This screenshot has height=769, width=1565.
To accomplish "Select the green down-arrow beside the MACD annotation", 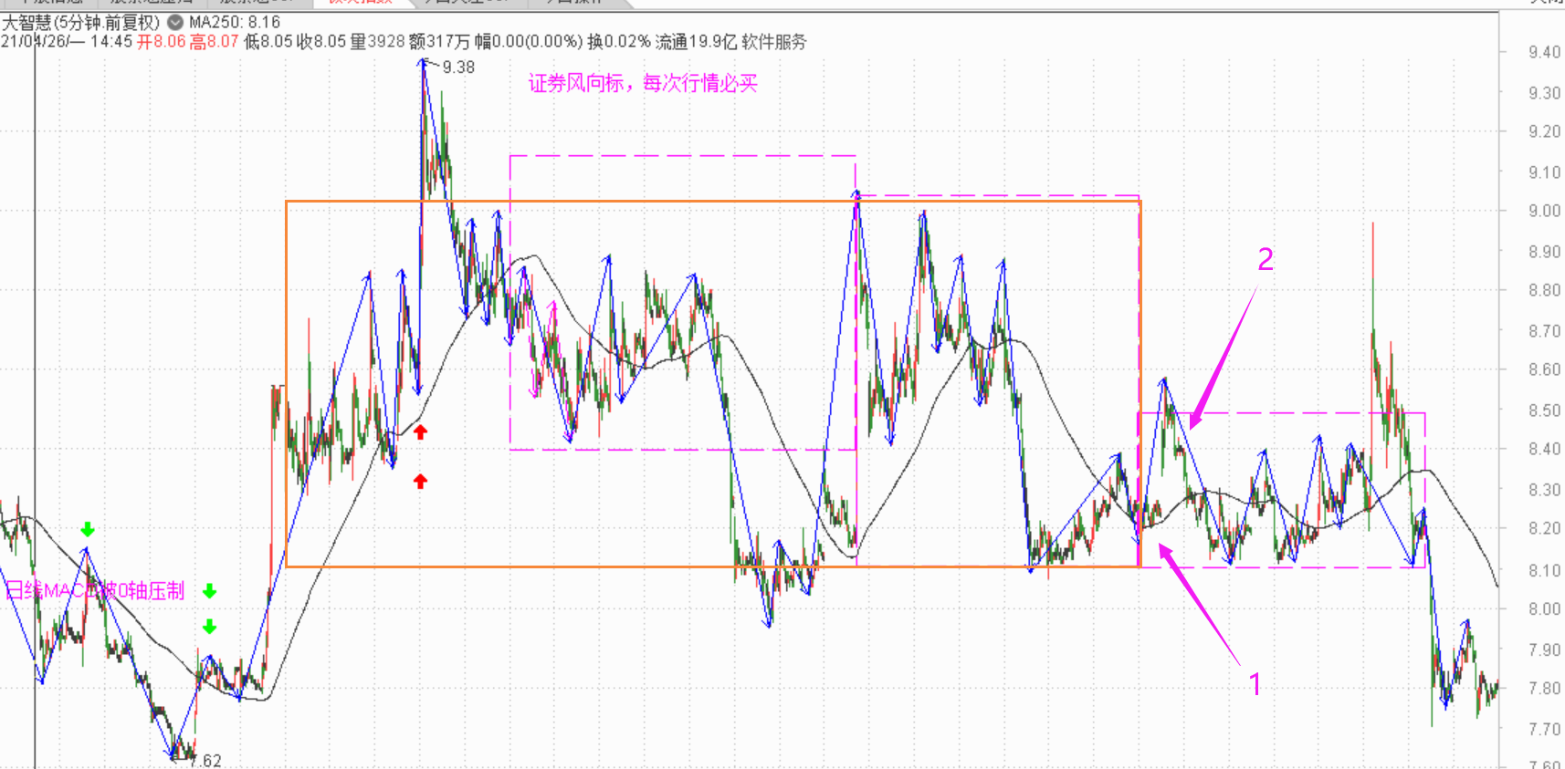I will pos(210,591).
